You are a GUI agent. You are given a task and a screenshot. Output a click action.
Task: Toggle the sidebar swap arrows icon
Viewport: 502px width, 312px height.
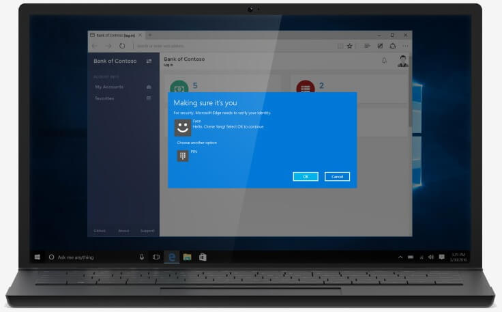pyautogui.click(x=149, y=61)
